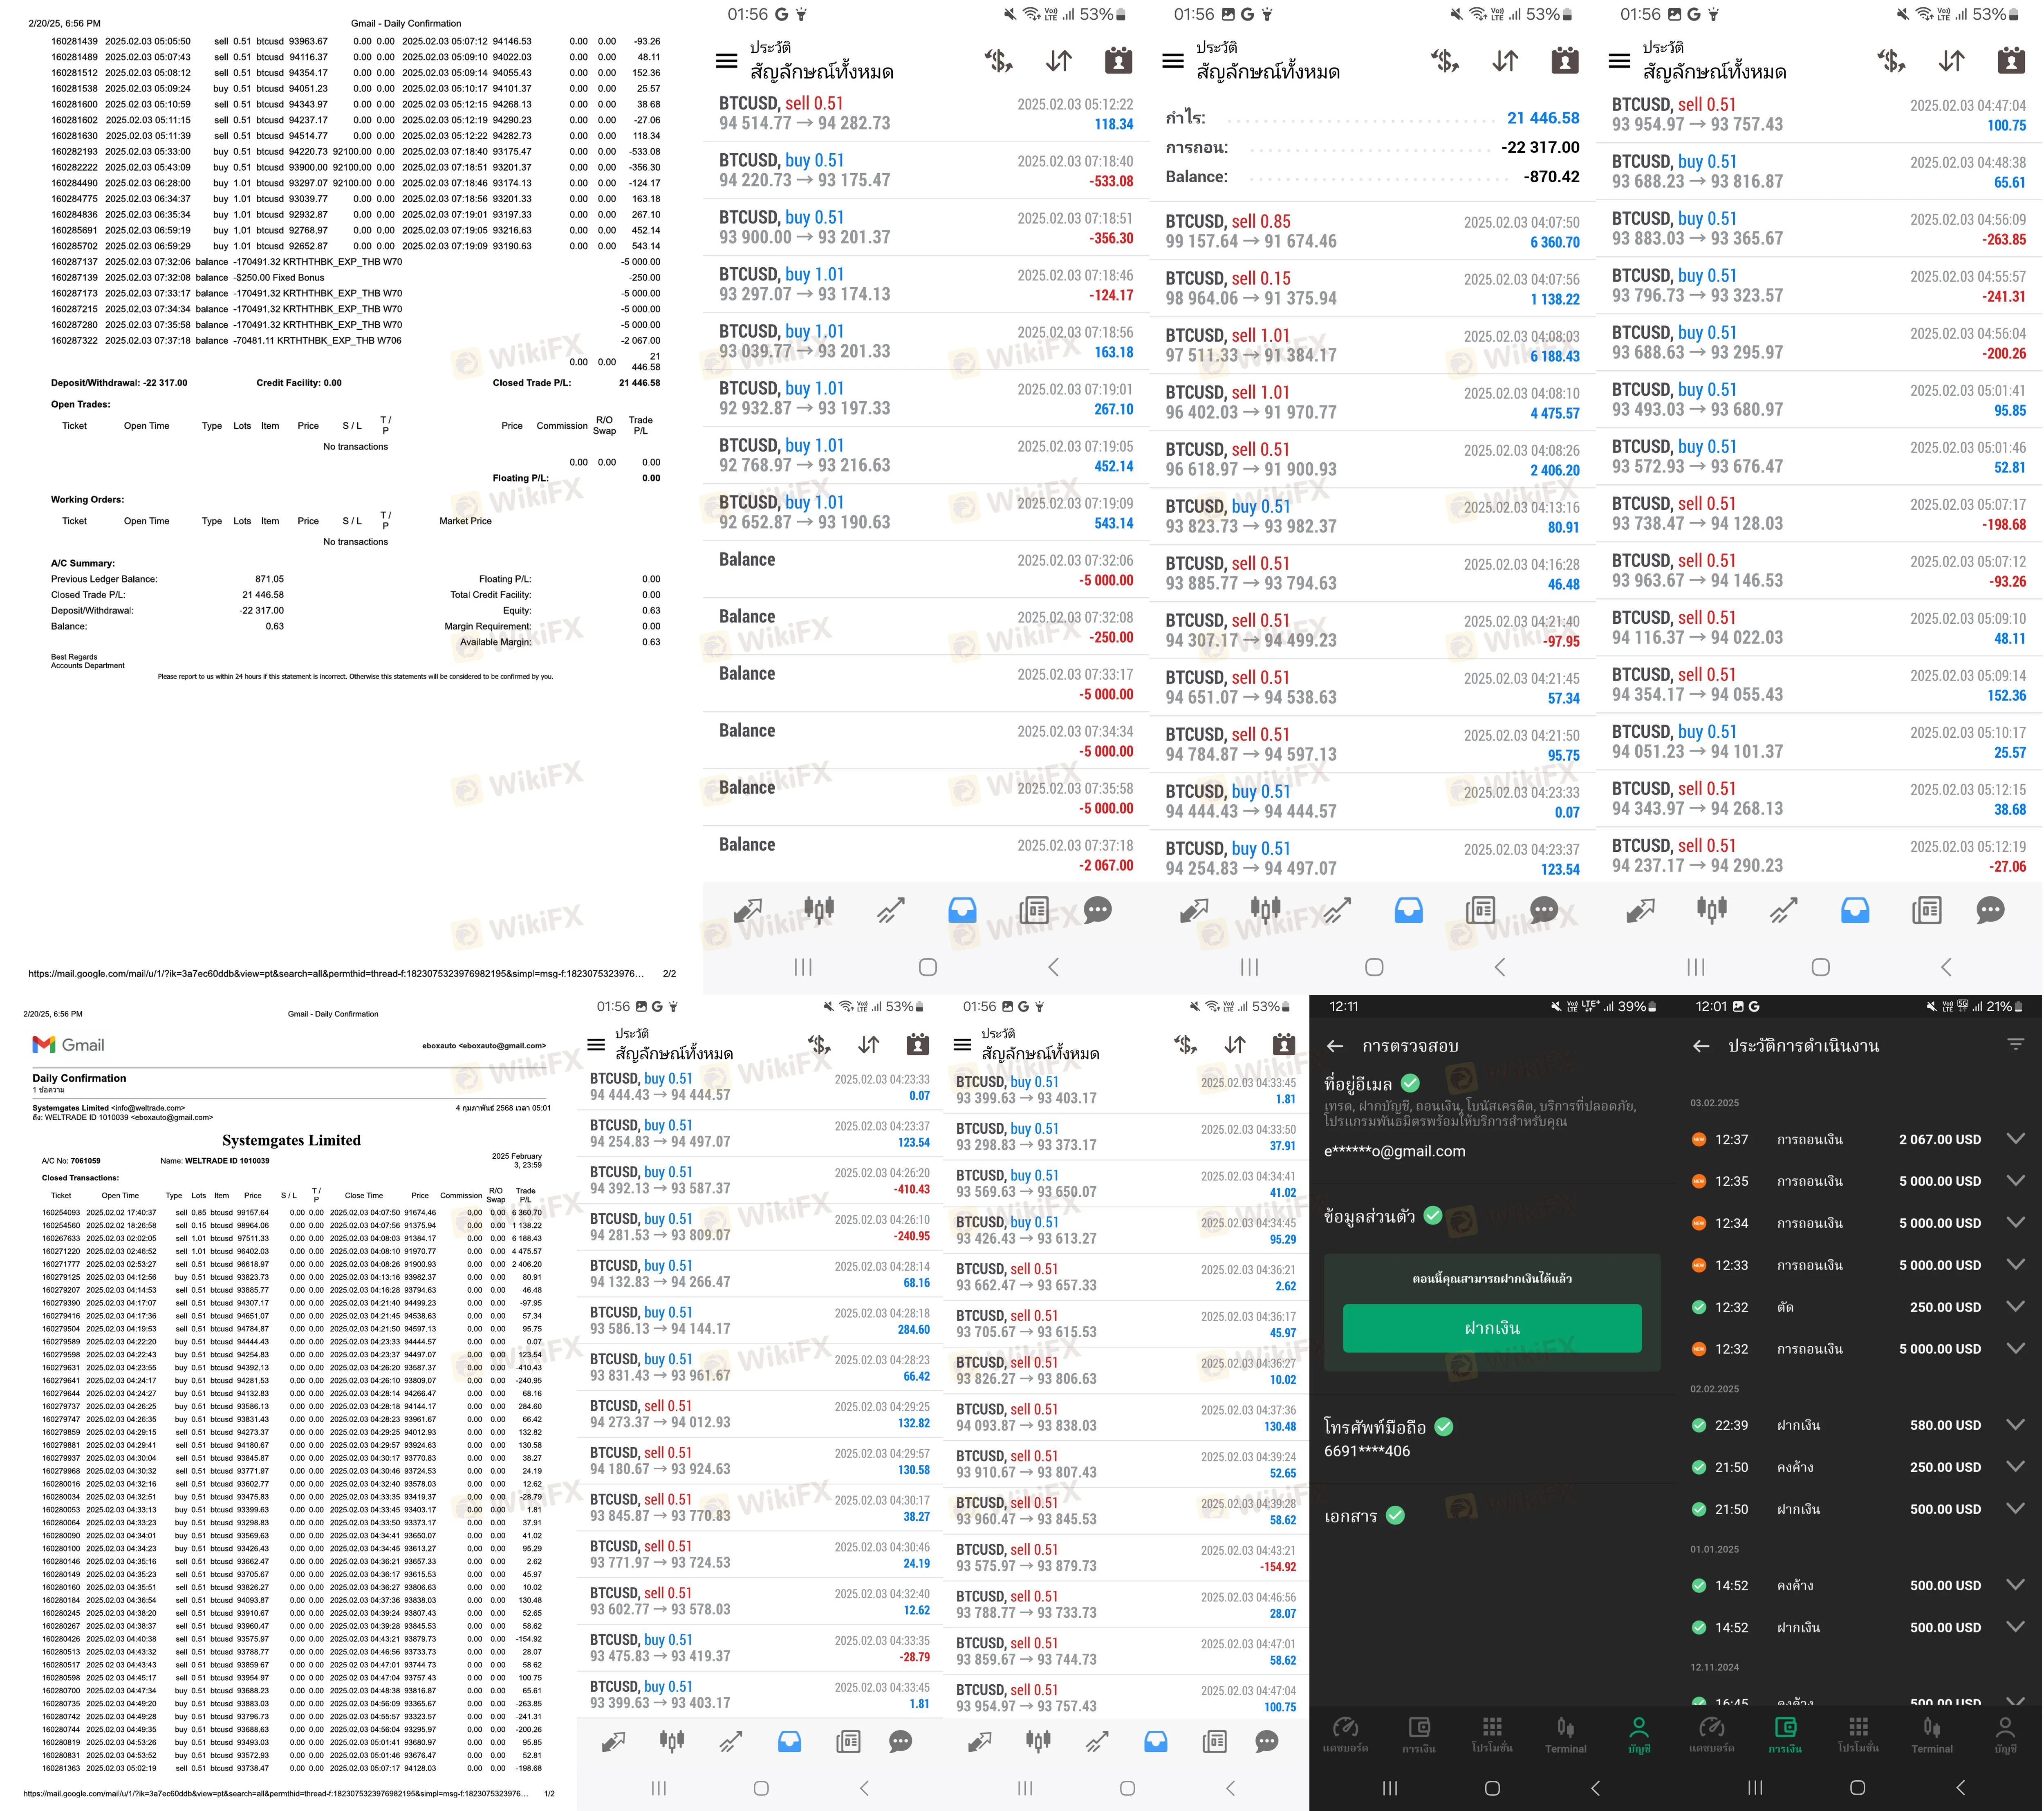The height and width of the screenshot is (1811, 2044).
Task: Tap sort arrows icon above กำไร 21 446.58
Action: [1505, 61]
